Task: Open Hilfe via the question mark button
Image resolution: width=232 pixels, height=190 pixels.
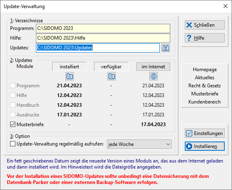Action: pyautogui.click(x=205, y=38)
